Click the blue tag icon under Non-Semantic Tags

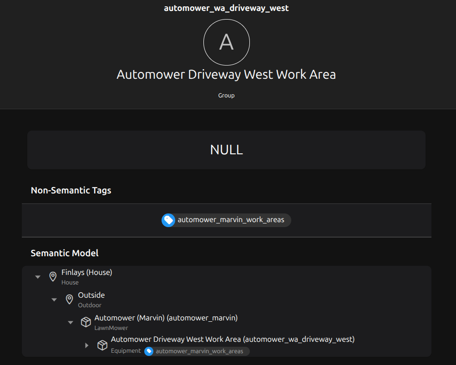click(x=168, y=220)
